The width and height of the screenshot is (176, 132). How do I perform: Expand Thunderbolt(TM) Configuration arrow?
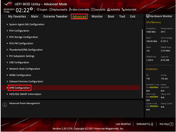pos(7,50)
